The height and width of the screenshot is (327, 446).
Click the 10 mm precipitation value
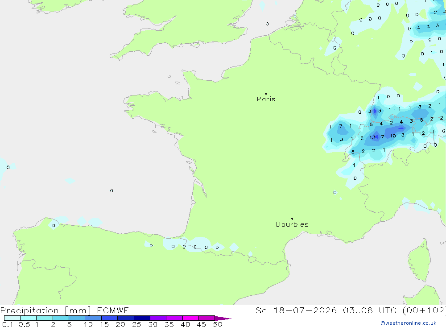point(393,136)
